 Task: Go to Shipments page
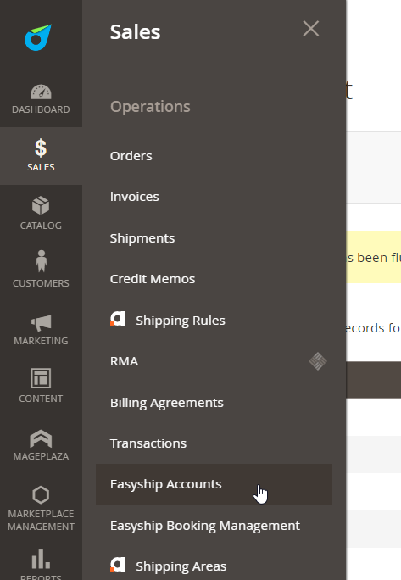[142, 238]
